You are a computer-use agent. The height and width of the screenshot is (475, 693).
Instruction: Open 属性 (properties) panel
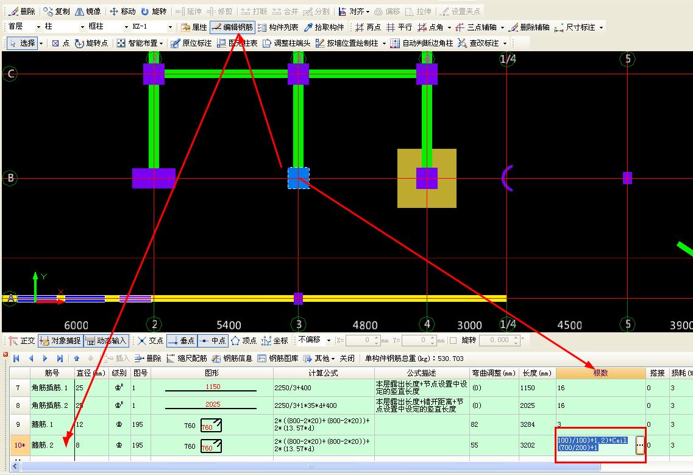coord(194,27)
